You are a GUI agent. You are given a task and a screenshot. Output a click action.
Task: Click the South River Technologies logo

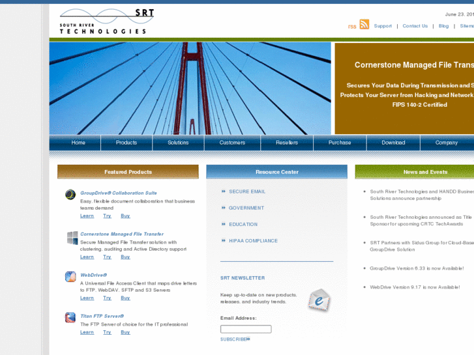[x=107, y=21]
